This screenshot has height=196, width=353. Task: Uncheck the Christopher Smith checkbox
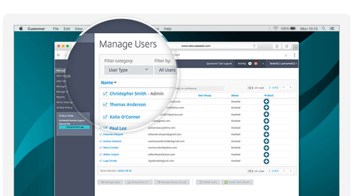point(105,94)
